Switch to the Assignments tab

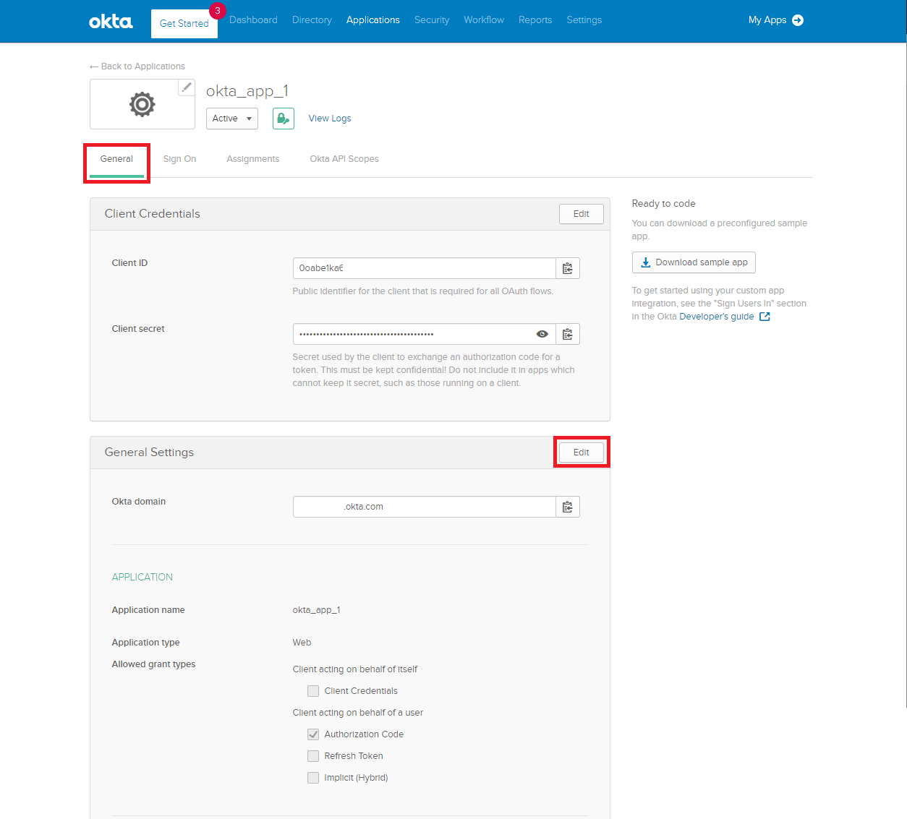pos(253,159)
